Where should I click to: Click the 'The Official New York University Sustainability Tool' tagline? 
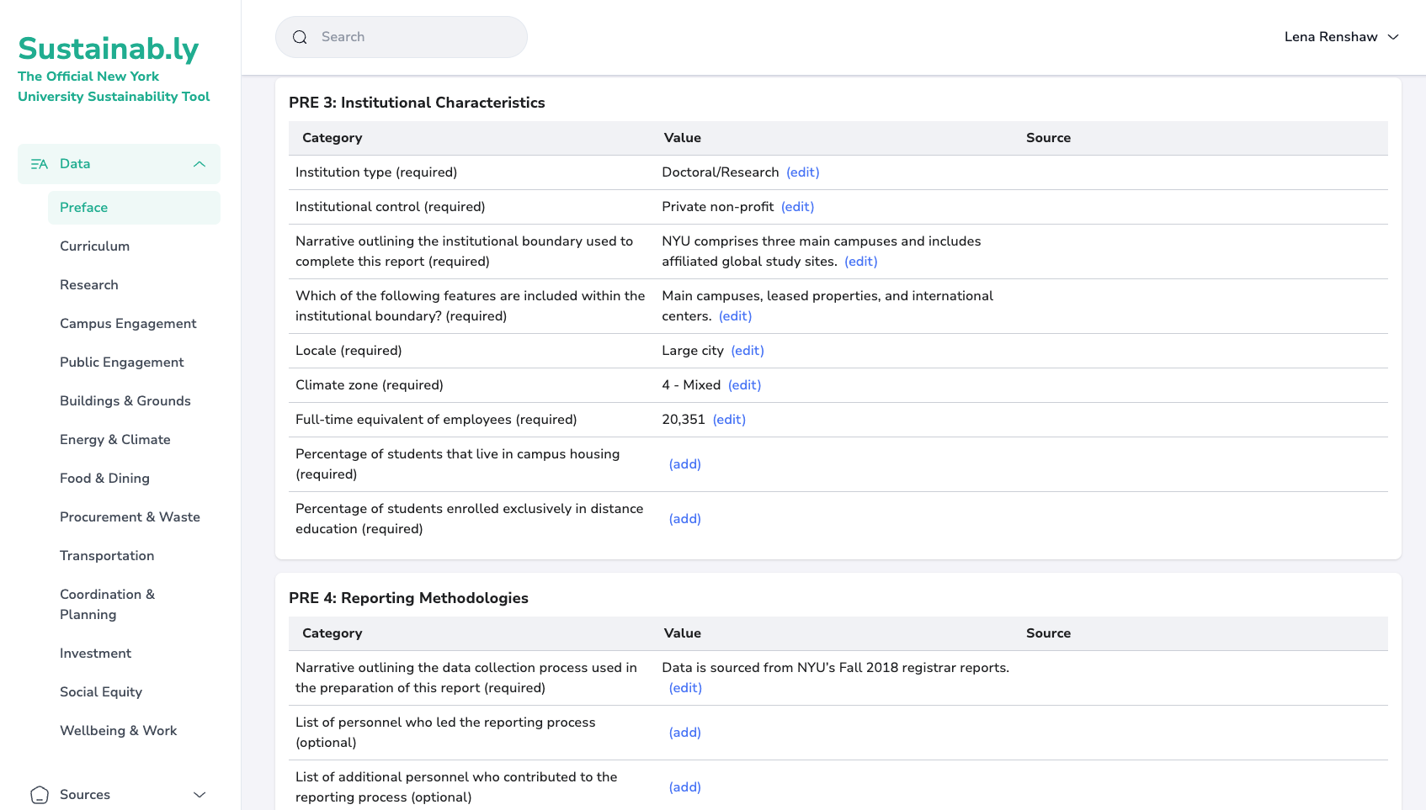point(114,87)
